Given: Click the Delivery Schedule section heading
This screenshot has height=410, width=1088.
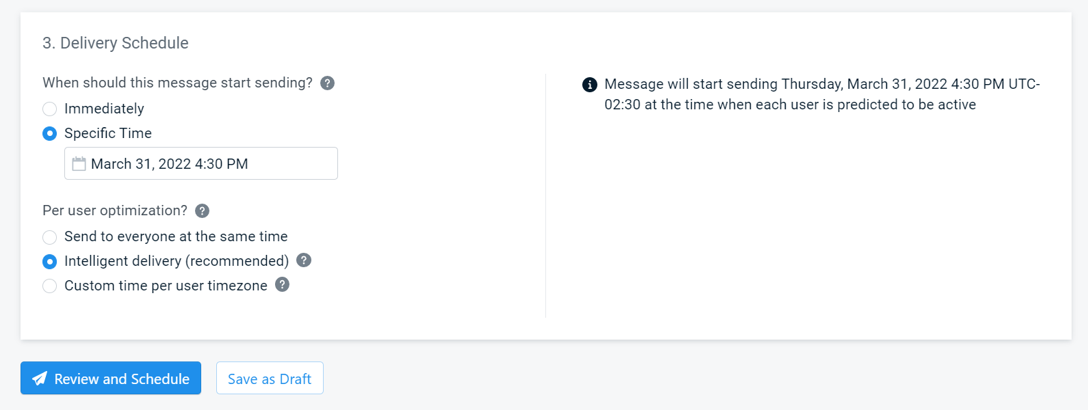Looking at the screenshot, I should [x=114, y=42].
